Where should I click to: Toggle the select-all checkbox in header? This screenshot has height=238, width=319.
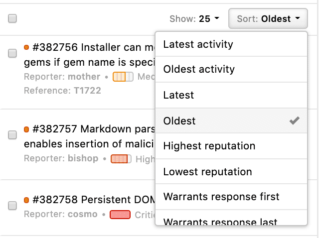tap(12, 18)
